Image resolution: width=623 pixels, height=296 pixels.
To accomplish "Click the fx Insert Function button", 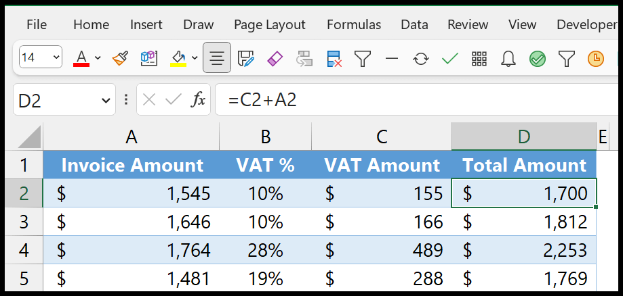I will (198, 100).
